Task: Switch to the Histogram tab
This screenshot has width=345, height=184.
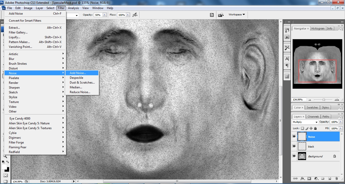Action: (318, 28)
